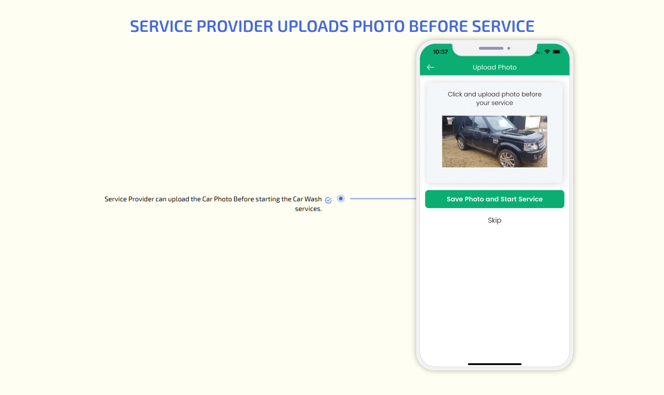Click the 10:37 clock in the status bar
664x395 pixels.
click(x=440, y=52)
